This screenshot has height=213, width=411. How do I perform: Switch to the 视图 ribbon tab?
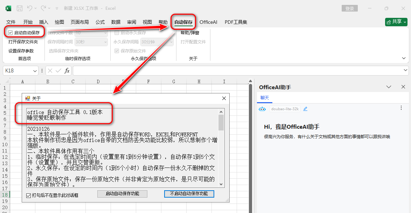[x=147, y=22]
